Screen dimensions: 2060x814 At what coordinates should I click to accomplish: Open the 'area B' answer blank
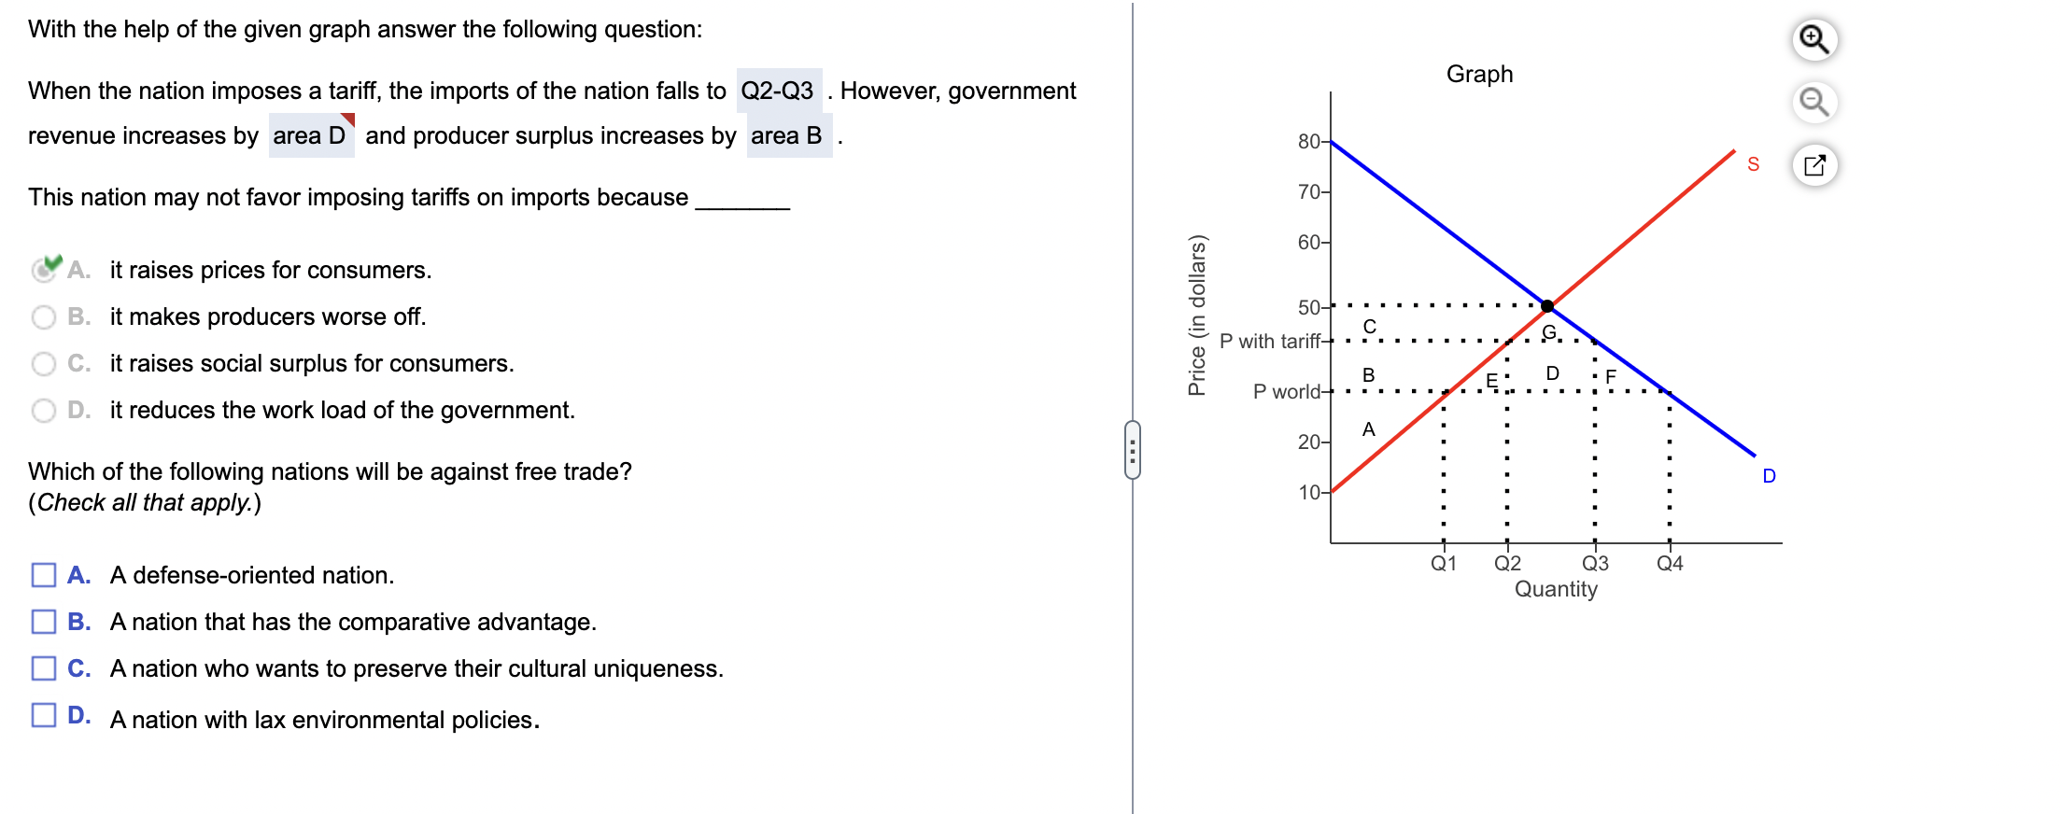pyautogui.click(x=787, y=135)
